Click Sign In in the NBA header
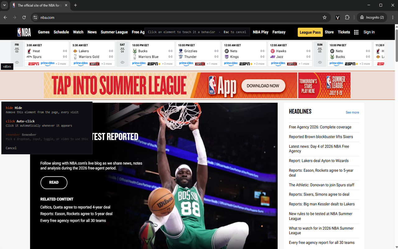This screenshot has height=249, width=398. coord(369,32)
